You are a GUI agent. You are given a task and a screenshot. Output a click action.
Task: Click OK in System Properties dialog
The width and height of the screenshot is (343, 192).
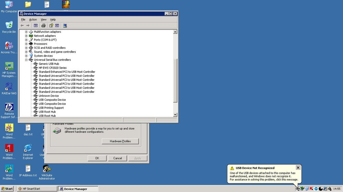click(97, 158)
